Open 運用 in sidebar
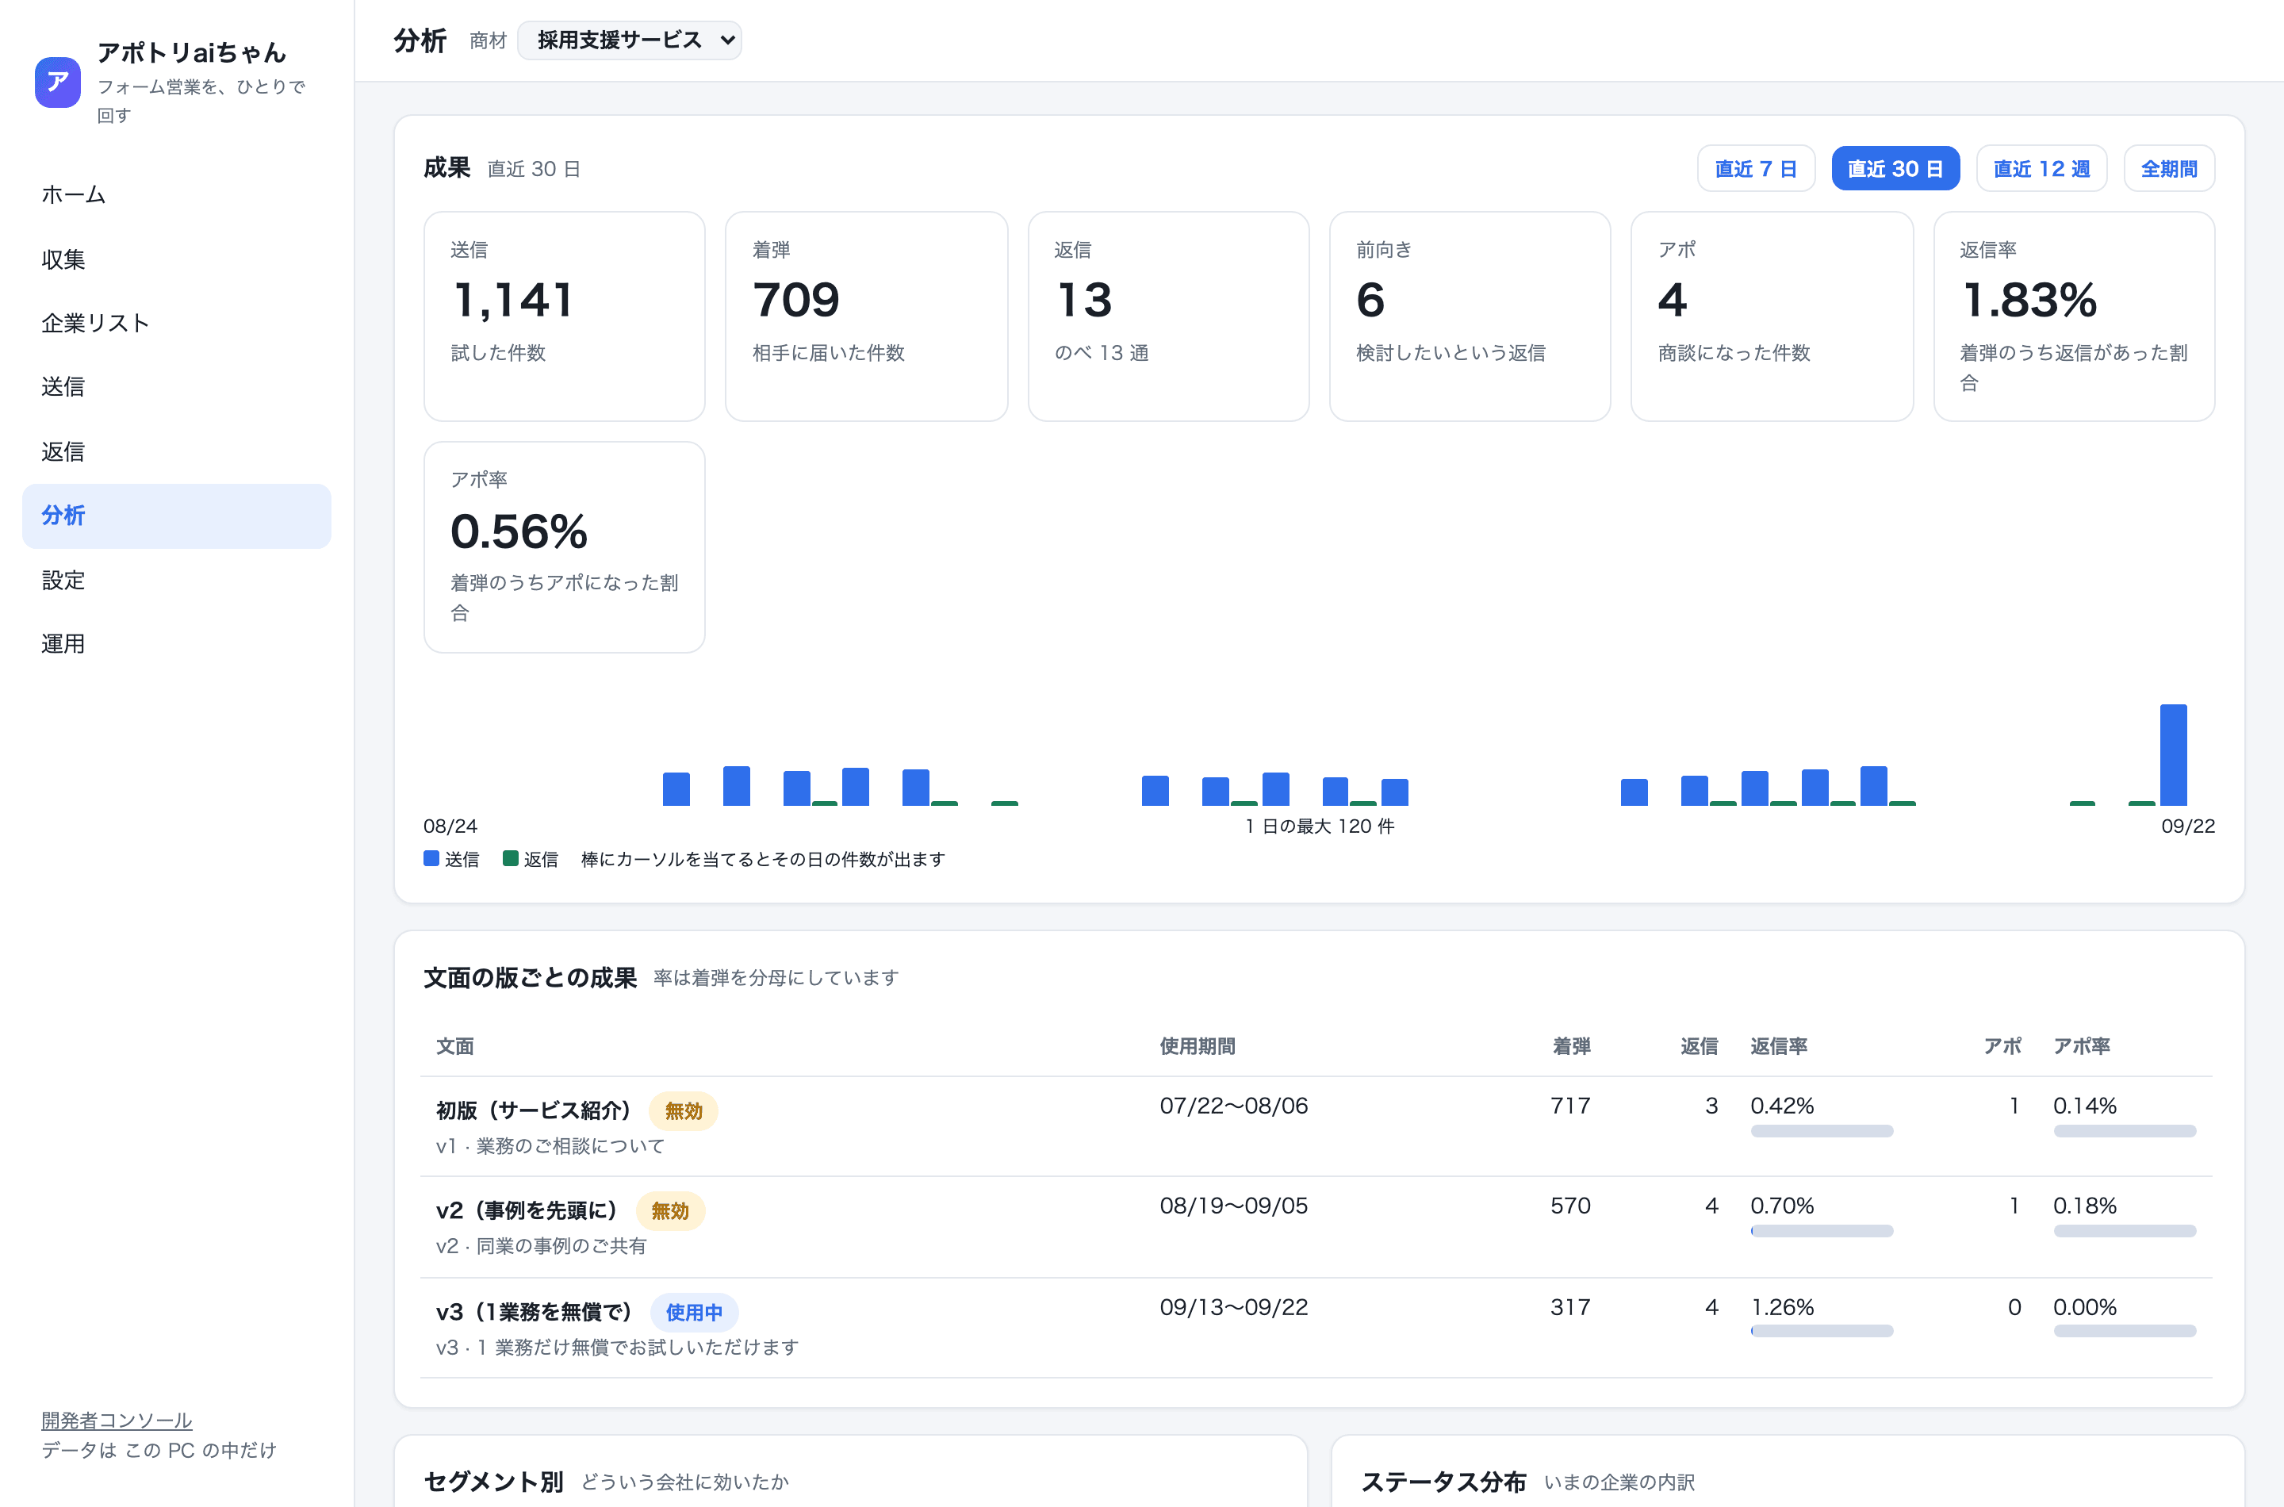 (177, 644)
